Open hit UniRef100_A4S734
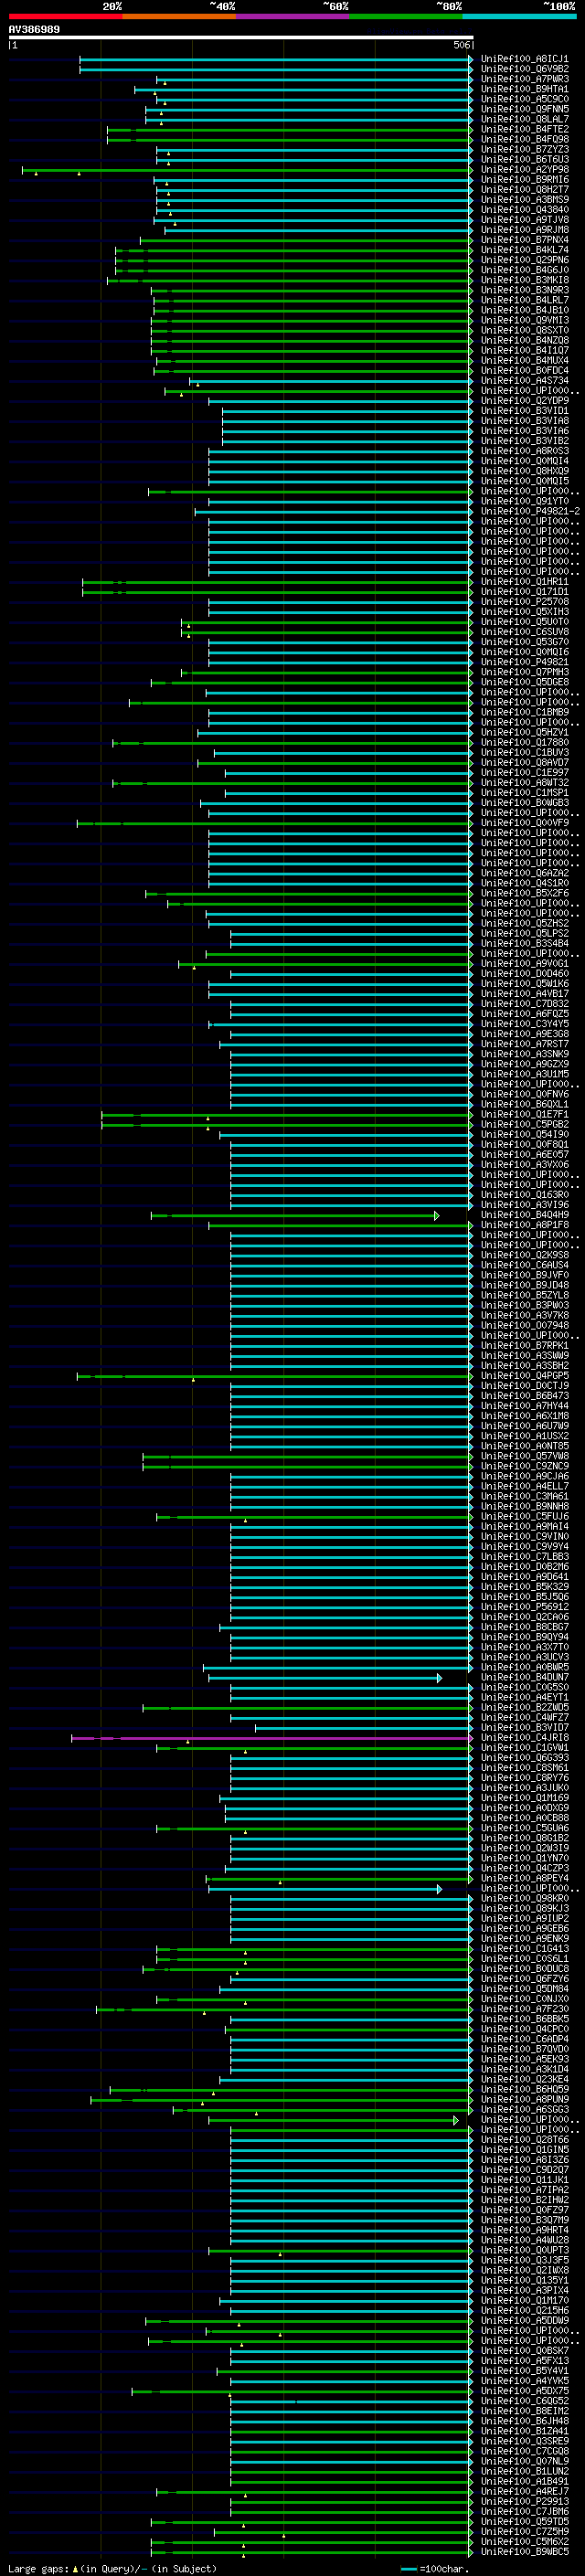 (x=525, y=381)
